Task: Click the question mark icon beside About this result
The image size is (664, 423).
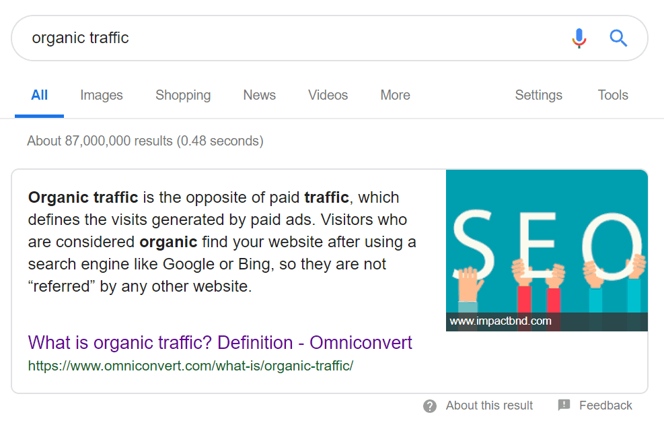Action: 430,405
